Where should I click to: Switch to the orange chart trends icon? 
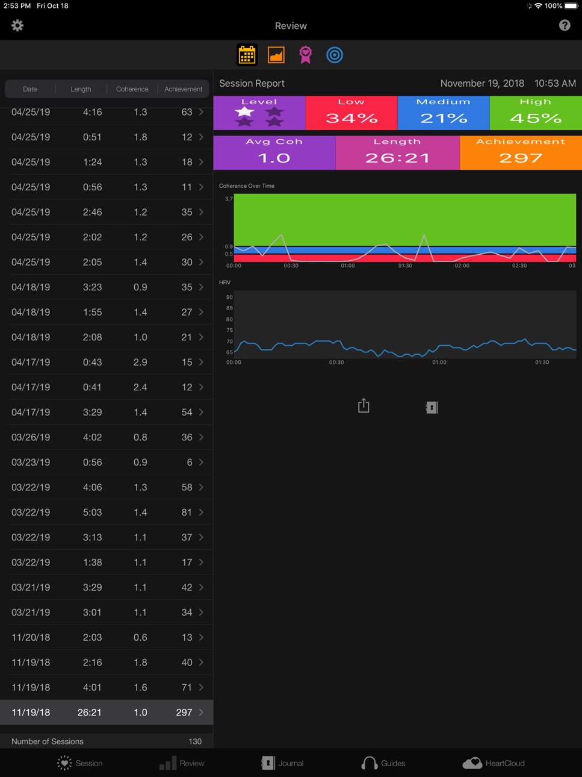(x=276, y=55)
